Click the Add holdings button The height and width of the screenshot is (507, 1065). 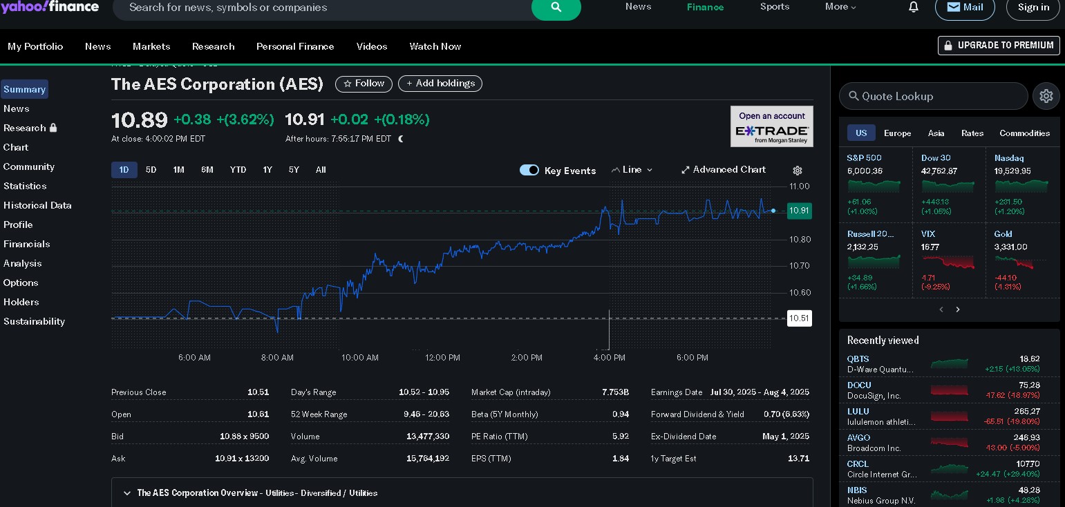pyautogui.click(x=440, y=84)
